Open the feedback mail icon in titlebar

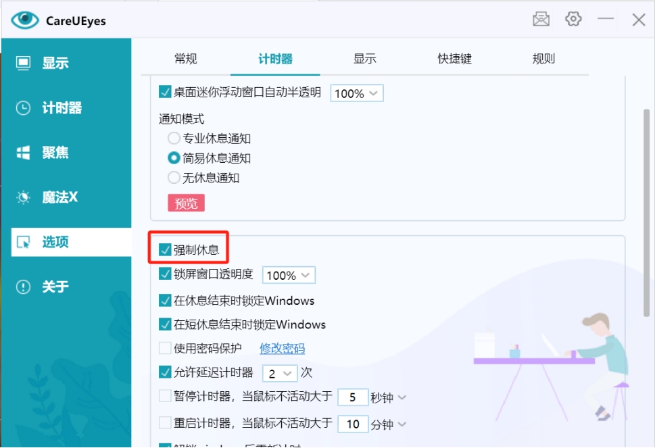pyautogui.click(x=540, y=19)
